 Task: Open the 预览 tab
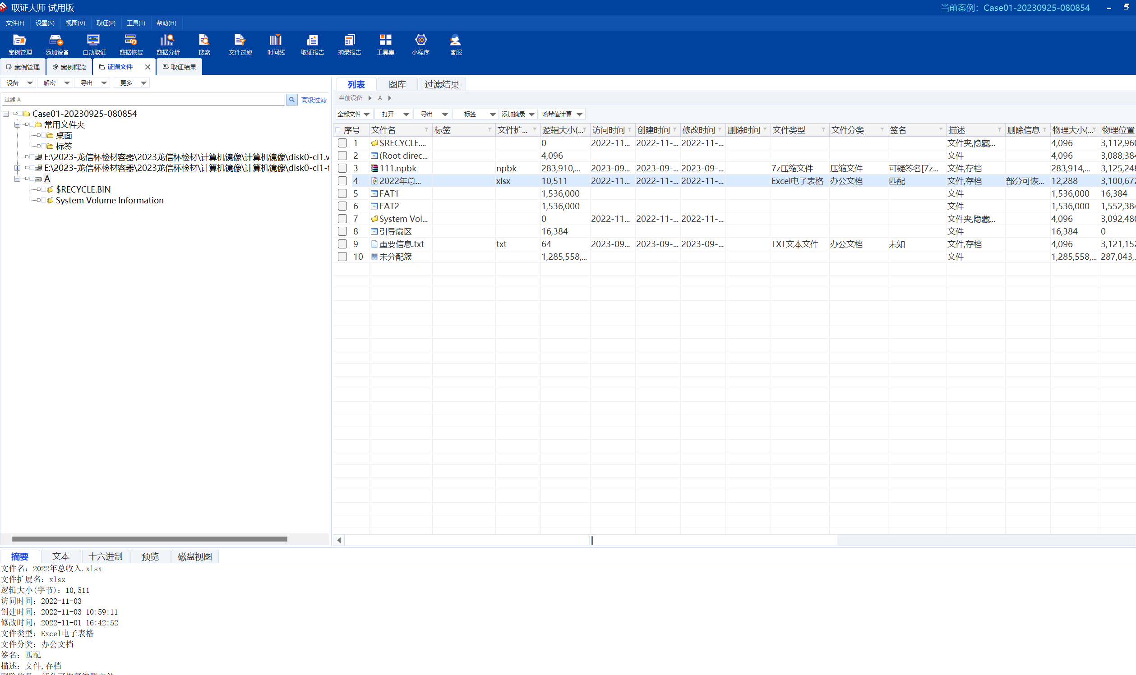pyautogui.click(x=150, y=556)
